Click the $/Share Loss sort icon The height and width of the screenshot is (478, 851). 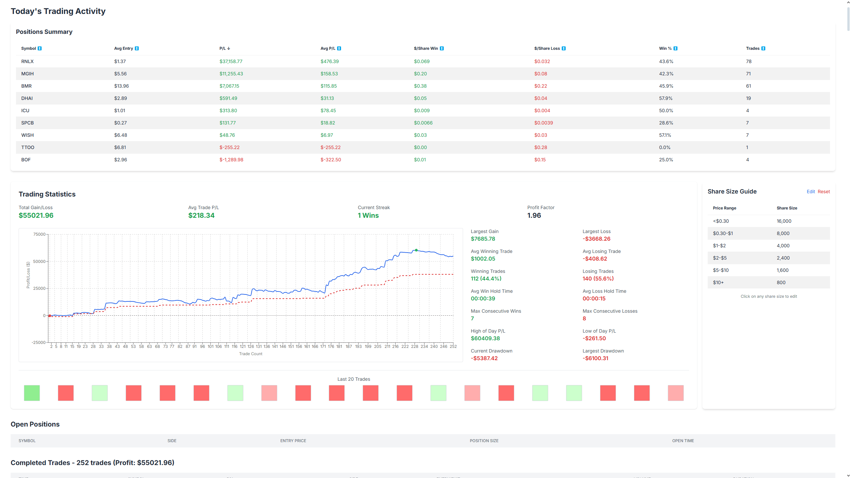point(564,48)
